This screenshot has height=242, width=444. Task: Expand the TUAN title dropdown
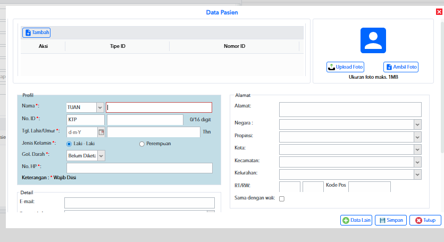coord(100,107)
